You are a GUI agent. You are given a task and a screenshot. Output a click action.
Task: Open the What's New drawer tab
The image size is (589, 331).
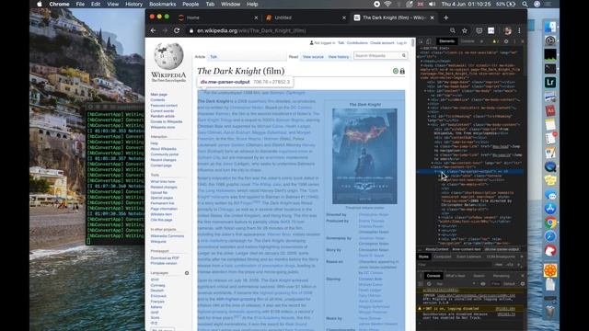point(456,276)
